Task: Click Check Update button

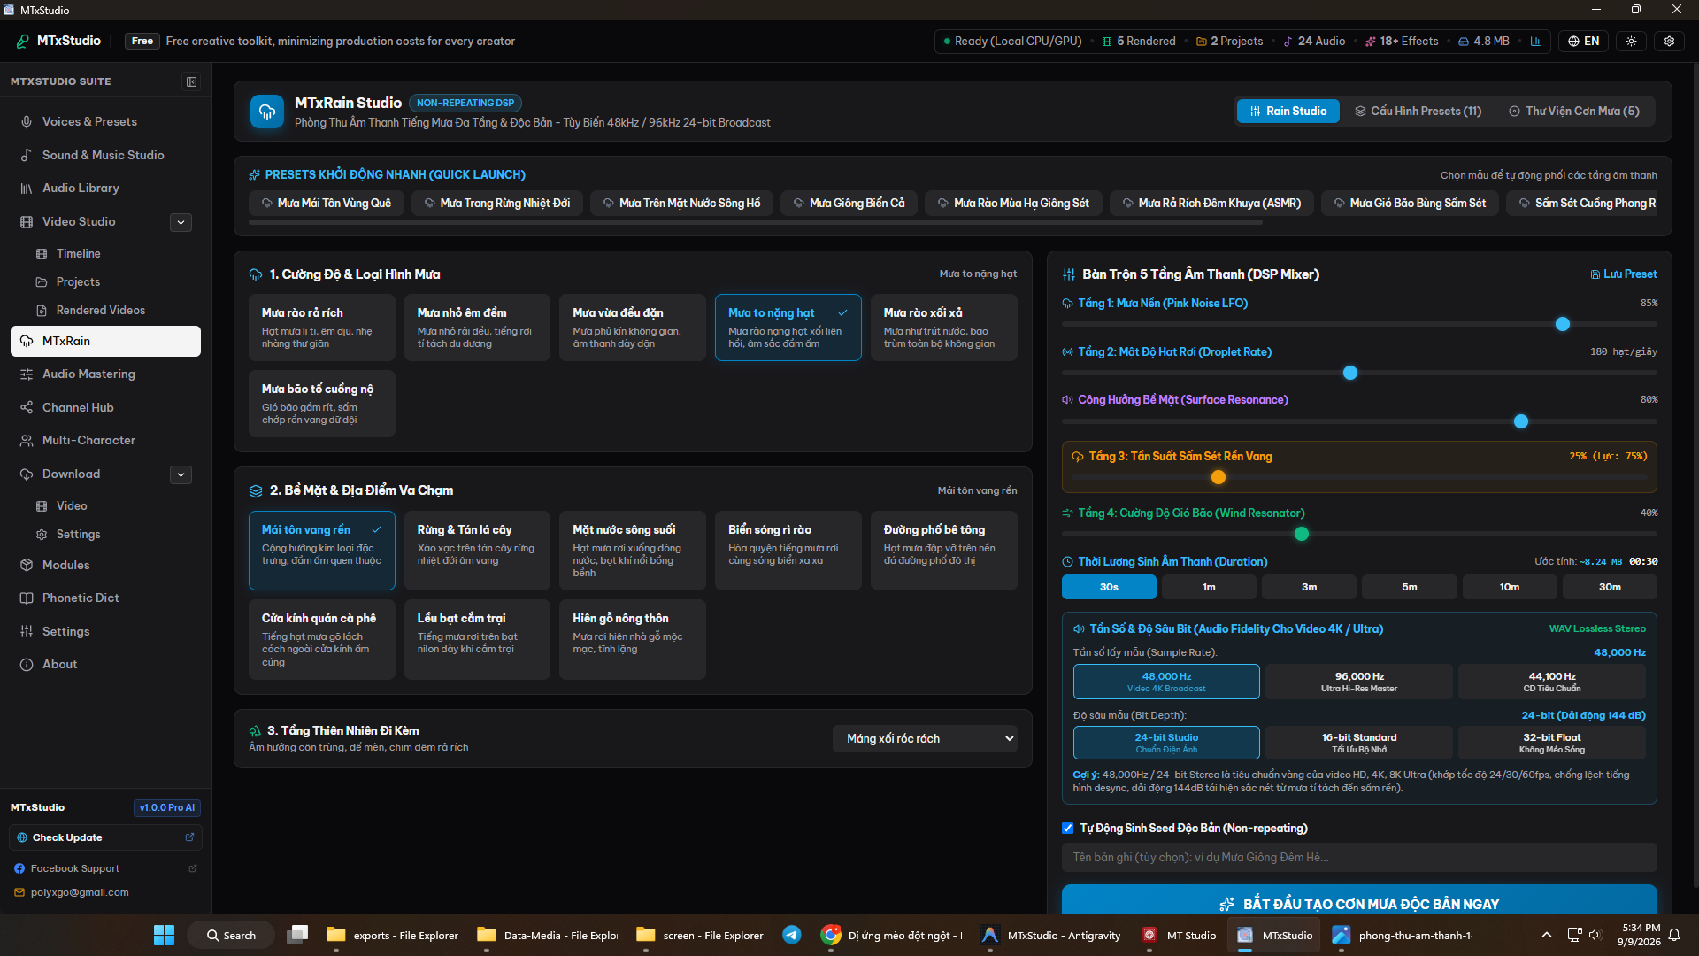Action: point(105,837)
